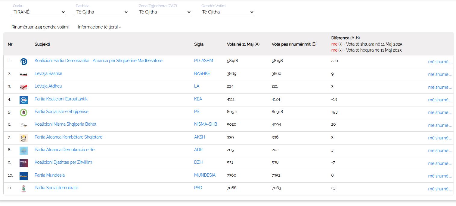The image size is (456, 206).
Task: Click the PD-ASHM sigla link
Action: 203,61
